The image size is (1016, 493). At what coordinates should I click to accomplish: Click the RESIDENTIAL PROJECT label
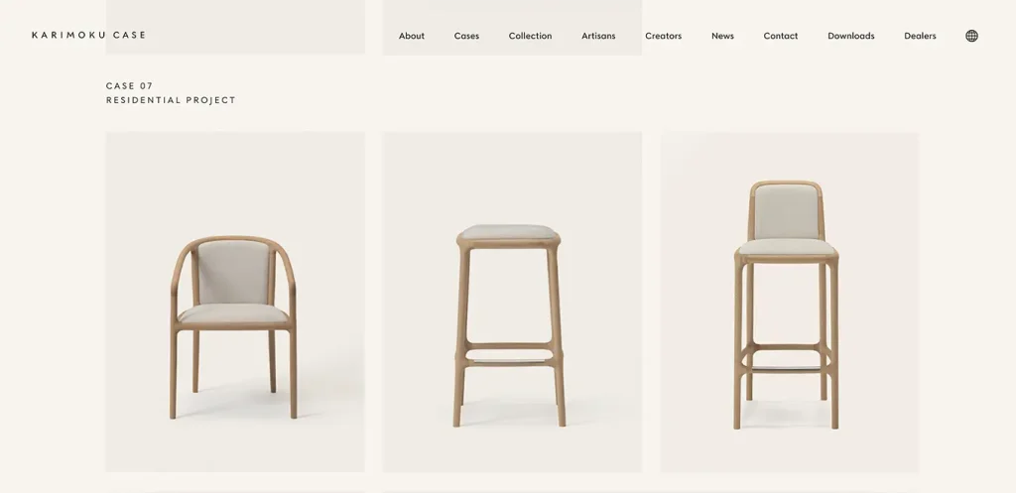(x=171, y=100)
